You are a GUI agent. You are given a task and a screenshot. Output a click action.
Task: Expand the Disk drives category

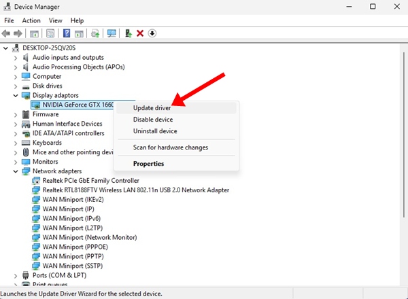tap(16, 86)
